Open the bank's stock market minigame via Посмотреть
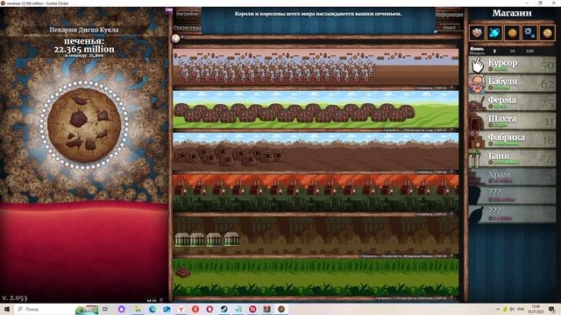561x315 pixels. [407, 256]
